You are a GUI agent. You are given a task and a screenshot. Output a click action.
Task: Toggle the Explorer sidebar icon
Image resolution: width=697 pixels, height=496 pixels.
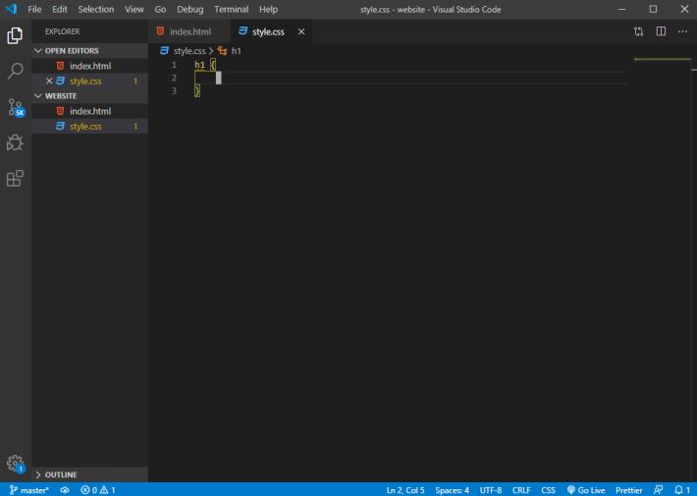[15, 35]
